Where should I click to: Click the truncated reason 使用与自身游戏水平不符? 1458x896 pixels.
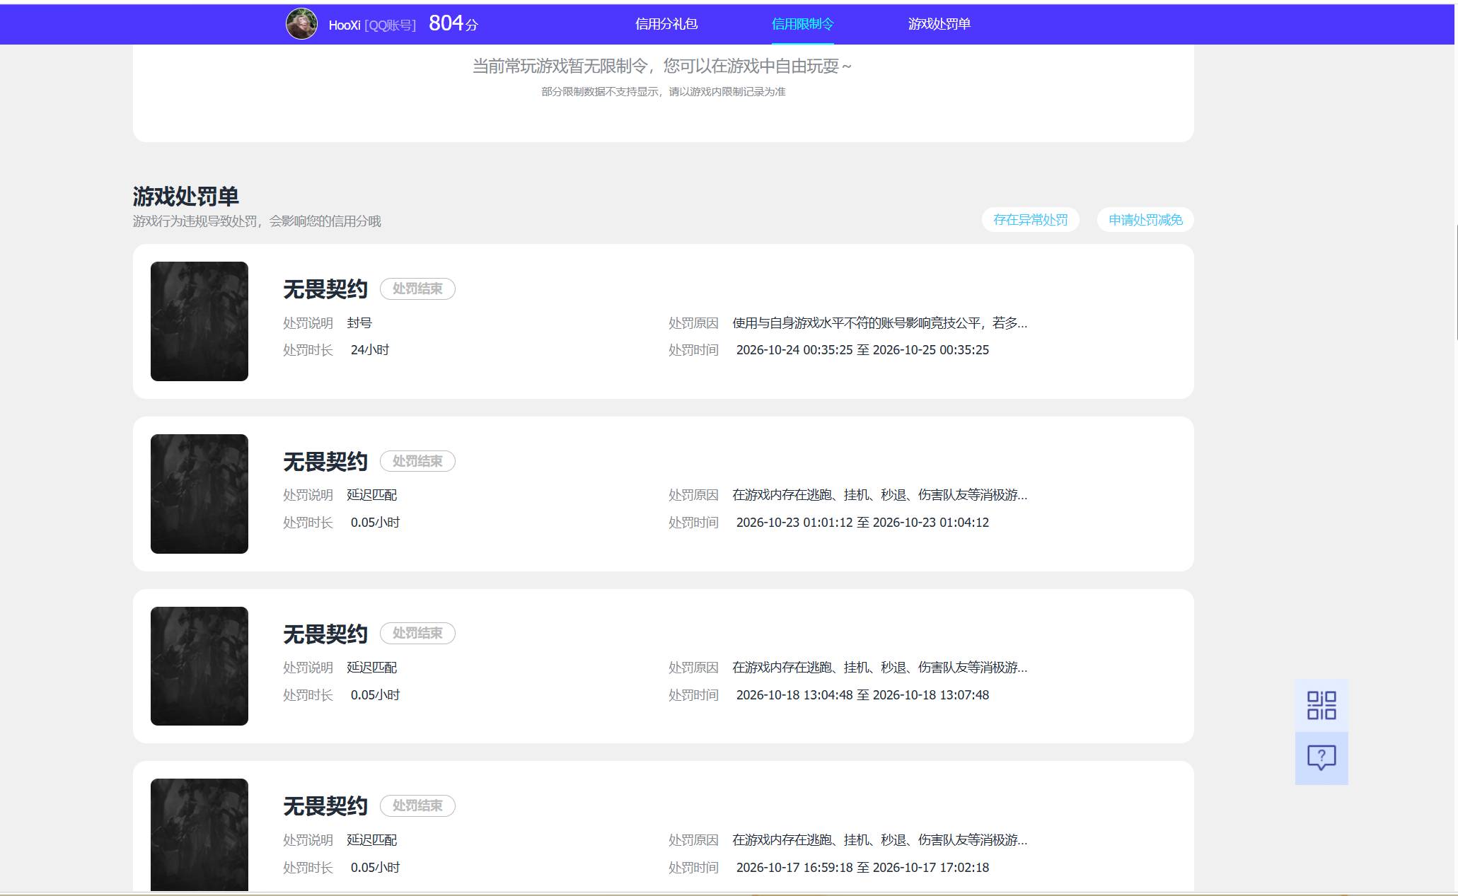(879, 323)
